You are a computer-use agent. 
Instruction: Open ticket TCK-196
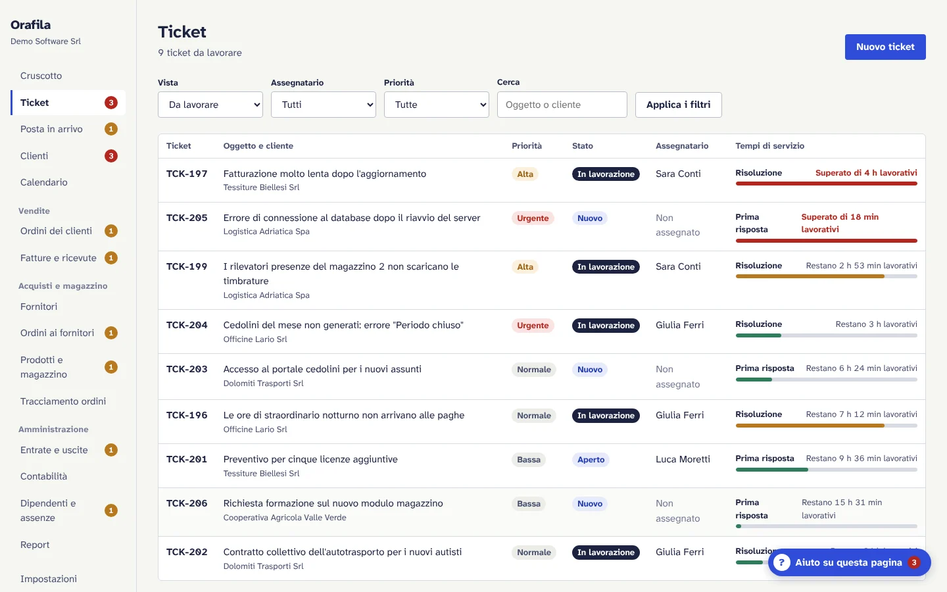(x=187, y=415)
